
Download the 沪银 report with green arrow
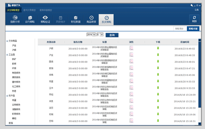pos(158,48)
